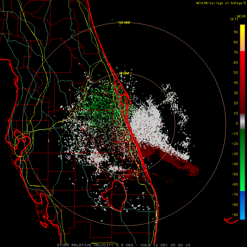
Task: Click the -80 value on the velocity scale
Action: [235, 205]
